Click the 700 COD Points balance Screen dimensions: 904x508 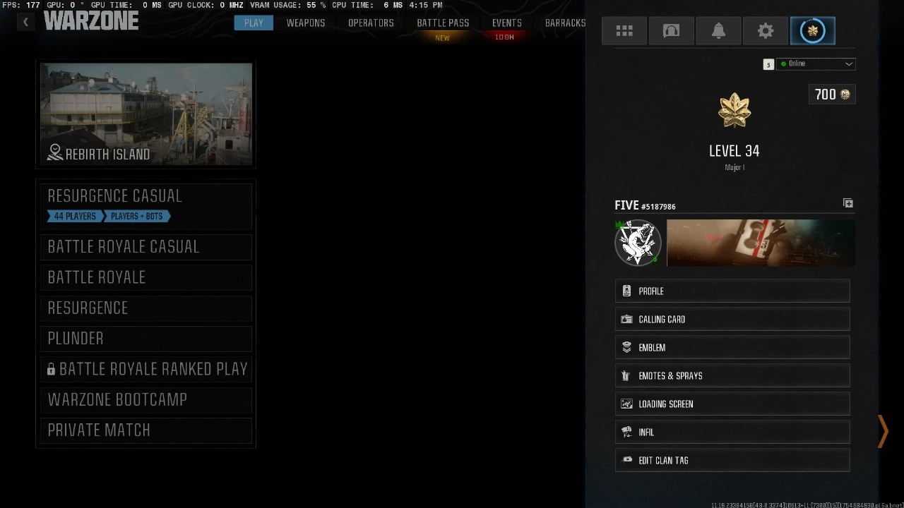point(832,95)
